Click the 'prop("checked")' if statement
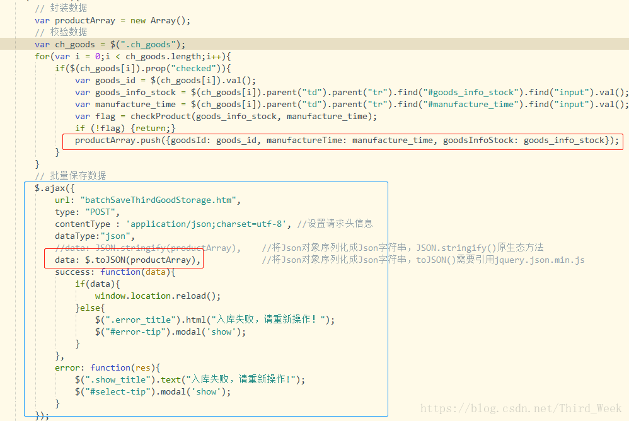The width and height of the screenshot is (629, 421). (143, 69)
